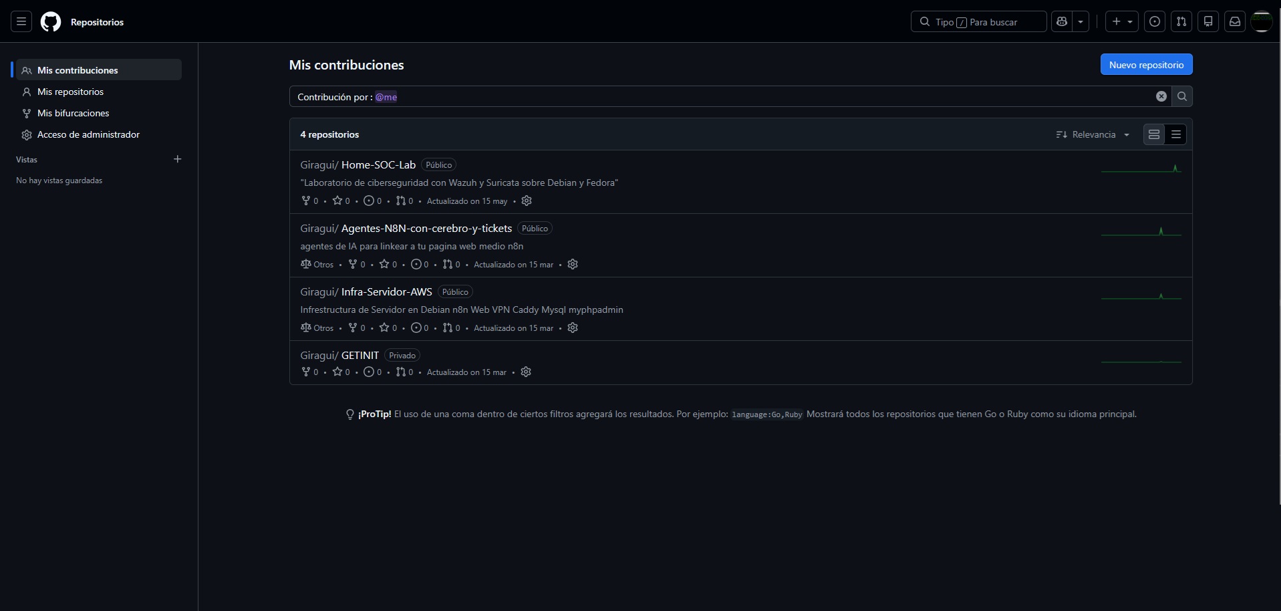Click Agentes-N8N activity sparkline graph
The width and height of the screenshot is (1281, 611).
point(1141,231)
